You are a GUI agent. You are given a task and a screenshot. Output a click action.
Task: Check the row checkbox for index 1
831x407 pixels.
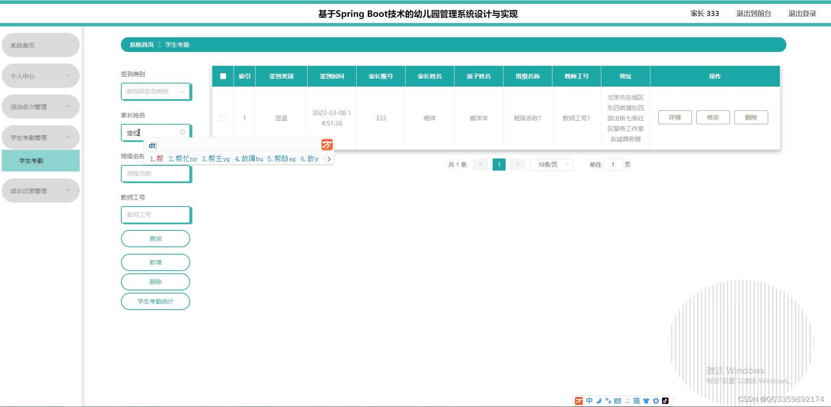(x=223, y=118)
